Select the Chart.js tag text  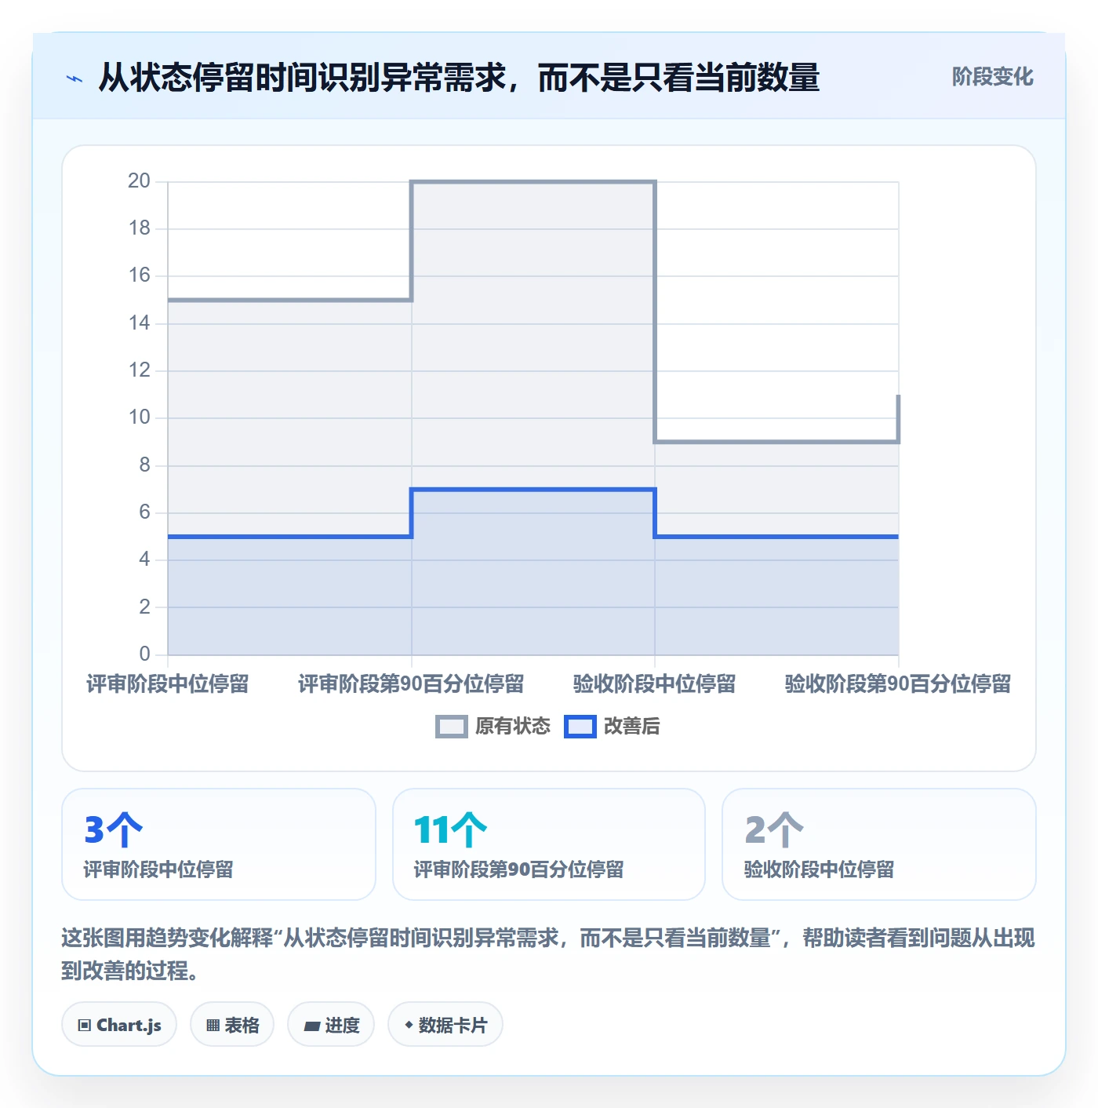tap(129, 1025)
